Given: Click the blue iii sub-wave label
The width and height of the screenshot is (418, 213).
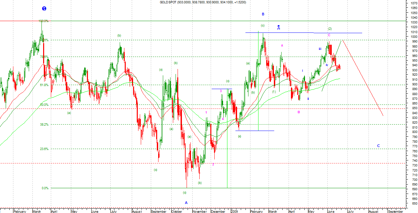Looking at the screenshot, I should (x=320, y=49).
